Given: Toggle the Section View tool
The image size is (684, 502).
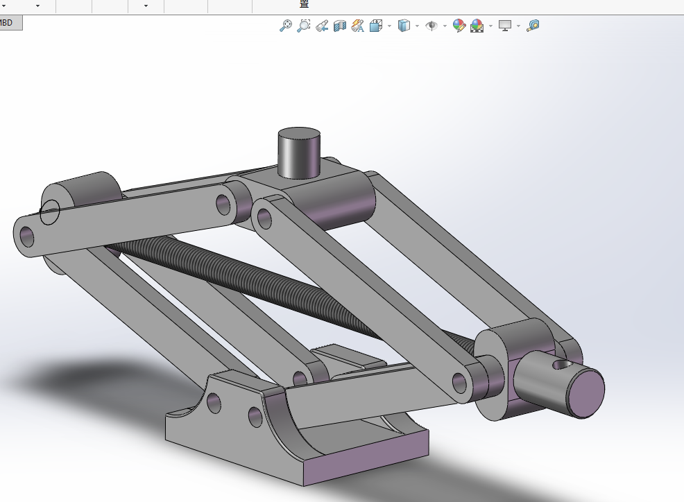Looking at the screenshot, I should click(339, 26).
